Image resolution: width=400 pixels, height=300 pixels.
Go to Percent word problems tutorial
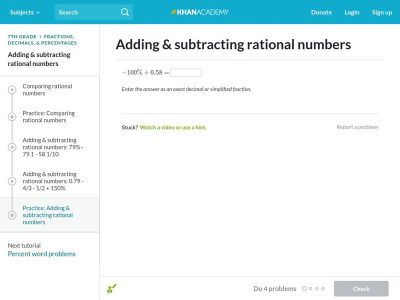click(41, 254)
